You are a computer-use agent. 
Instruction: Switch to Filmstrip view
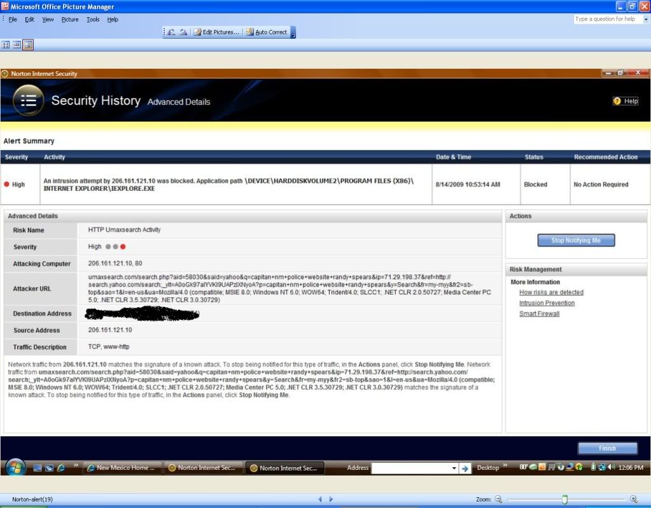(17, 45)
